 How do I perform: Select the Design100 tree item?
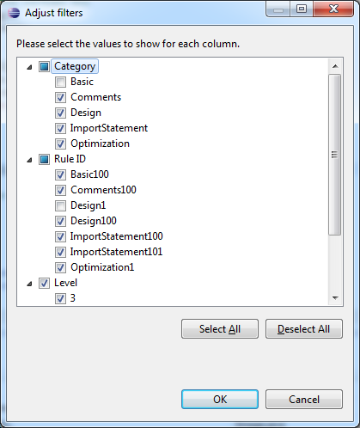94,221
